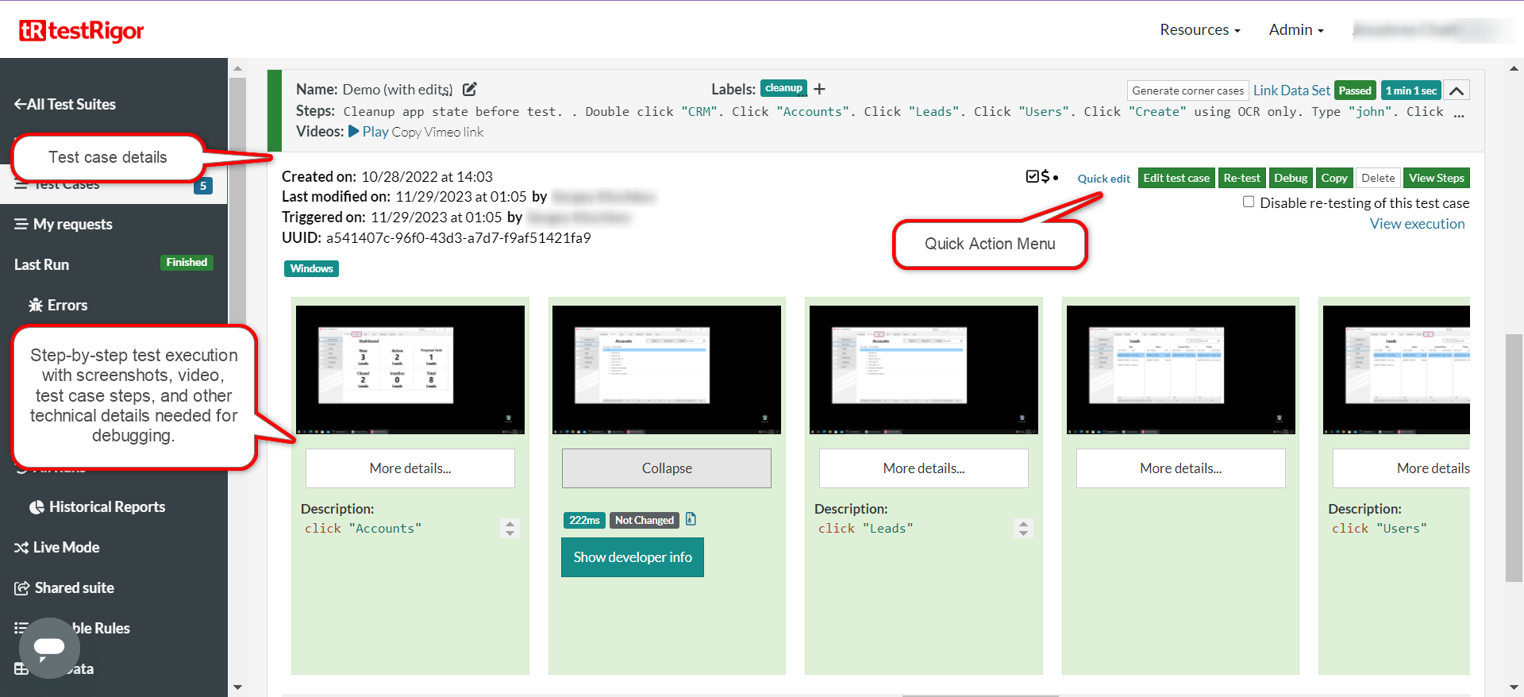The width and height of the screenshot is (1524, 697).
Task: Open the Admin dropdown menu
Action: pos(1295,30)
